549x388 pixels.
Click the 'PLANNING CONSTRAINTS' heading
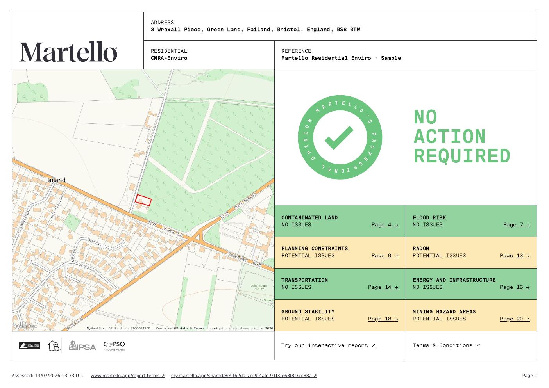pyautogui.click(x=315, y=248)
